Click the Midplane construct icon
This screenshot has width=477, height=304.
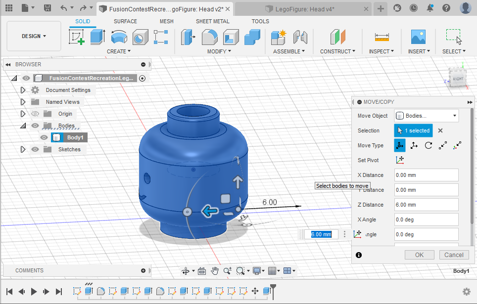pyautogui.click(x=337, y=37)
